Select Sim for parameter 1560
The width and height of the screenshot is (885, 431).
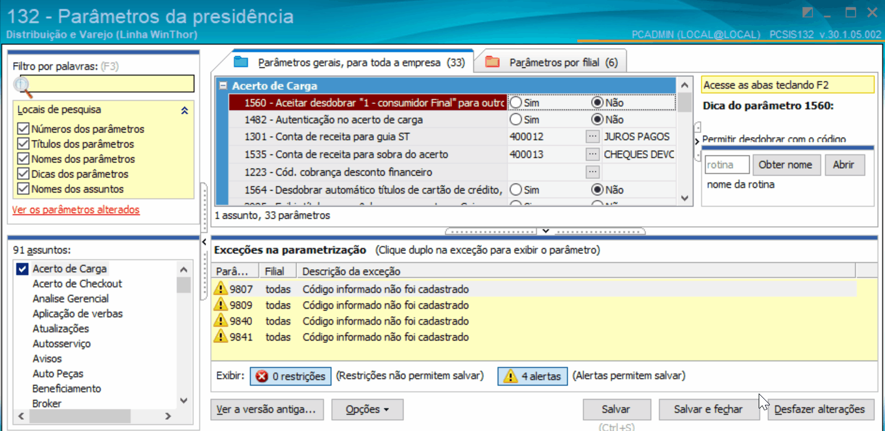click(x=516, y=102)
